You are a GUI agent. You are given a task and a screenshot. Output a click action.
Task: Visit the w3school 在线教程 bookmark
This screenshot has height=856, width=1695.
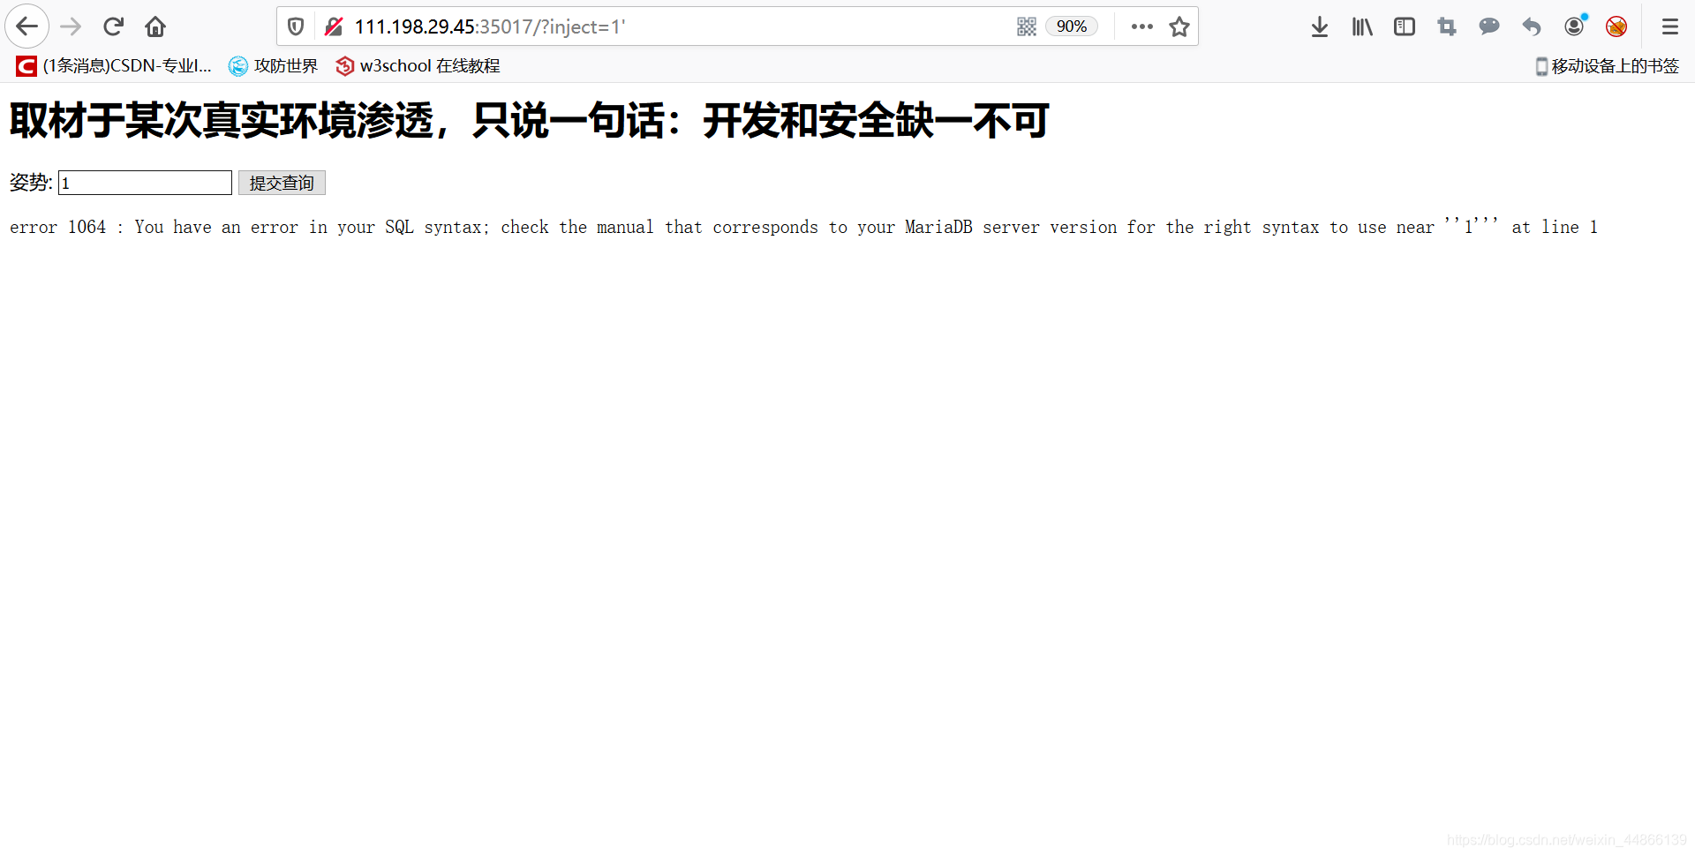pos(417,65)
